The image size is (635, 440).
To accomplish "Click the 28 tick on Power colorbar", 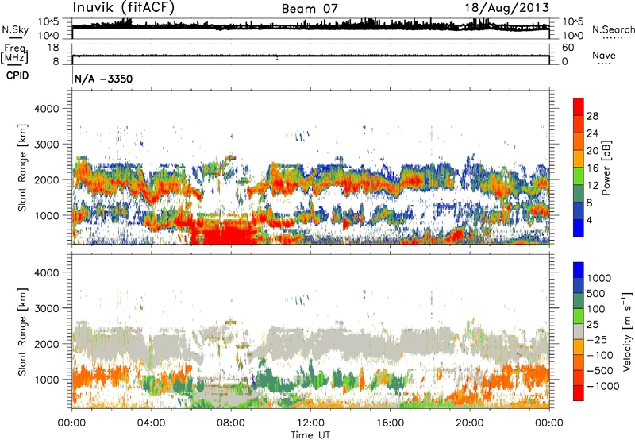I will tap(592, 116).
